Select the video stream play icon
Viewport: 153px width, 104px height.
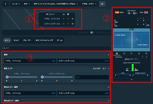(x=132, y=53)
